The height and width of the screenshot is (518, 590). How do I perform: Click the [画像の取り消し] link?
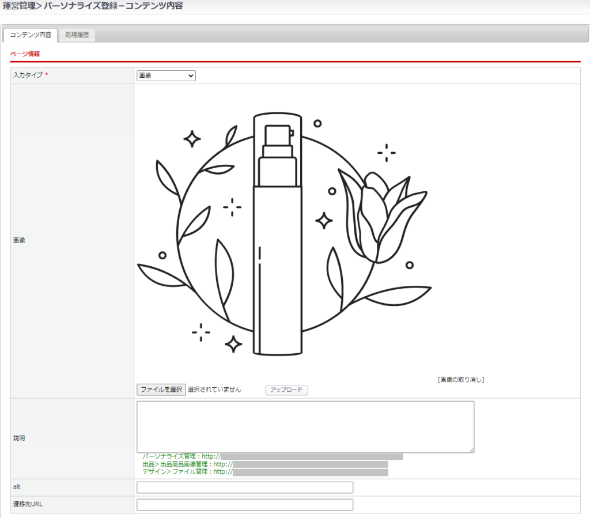tap(460, 379)
